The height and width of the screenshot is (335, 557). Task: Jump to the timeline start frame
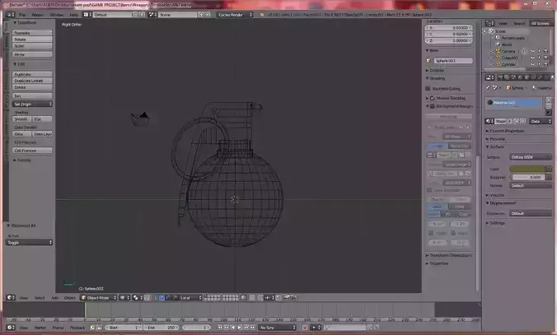219,328
